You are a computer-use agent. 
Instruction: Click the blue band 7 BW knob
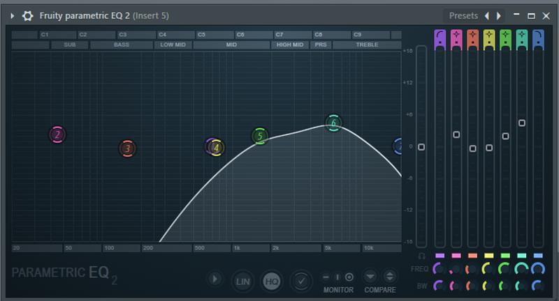click(537, 286)
